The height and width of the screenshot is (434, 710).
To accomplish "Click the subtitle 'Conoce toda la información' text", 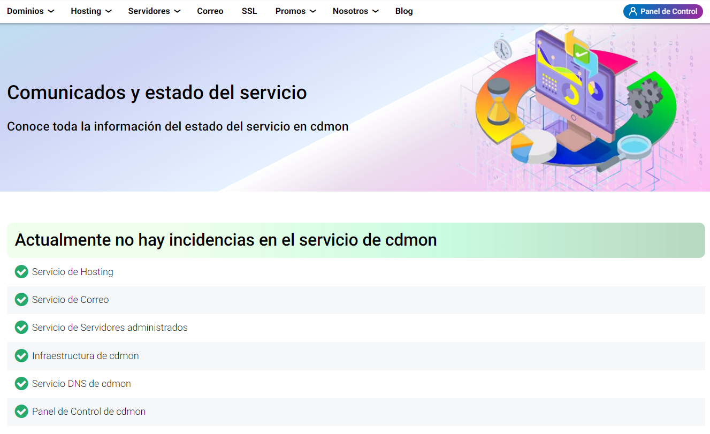I will pyautogui.click(x=178, y=127).
